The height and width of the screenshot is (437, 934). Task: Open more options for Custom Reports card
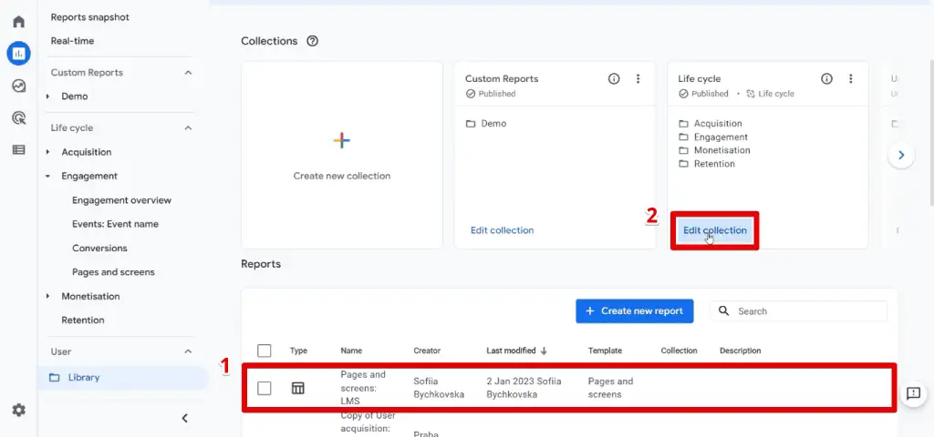638,78
